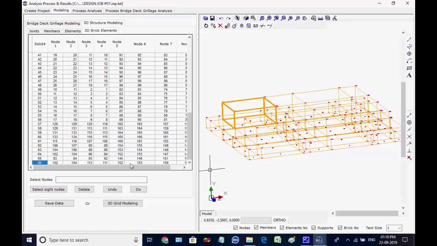Click the 3D Grid Modeling button

point(123,203)
